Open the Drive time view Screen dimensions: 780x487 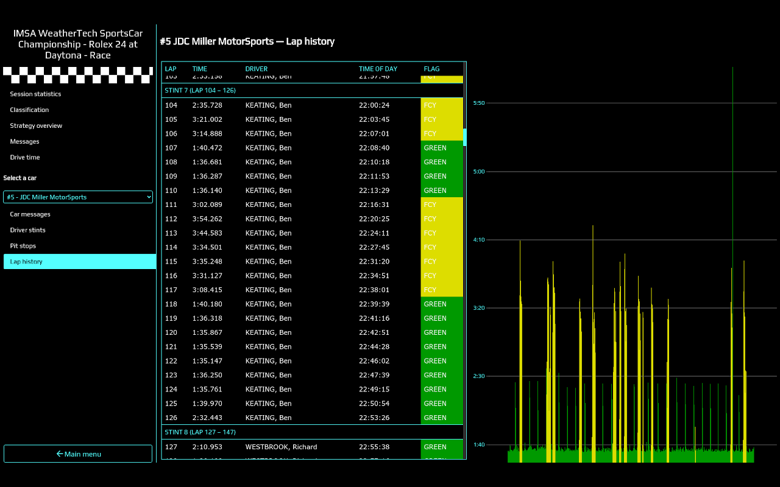click(x=25, y=158)
